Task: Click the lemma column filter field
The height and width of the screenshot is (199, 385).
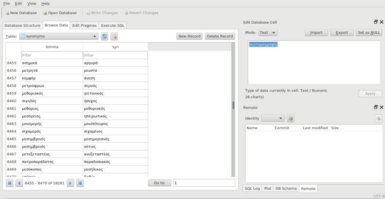Action: pos(52,56)
